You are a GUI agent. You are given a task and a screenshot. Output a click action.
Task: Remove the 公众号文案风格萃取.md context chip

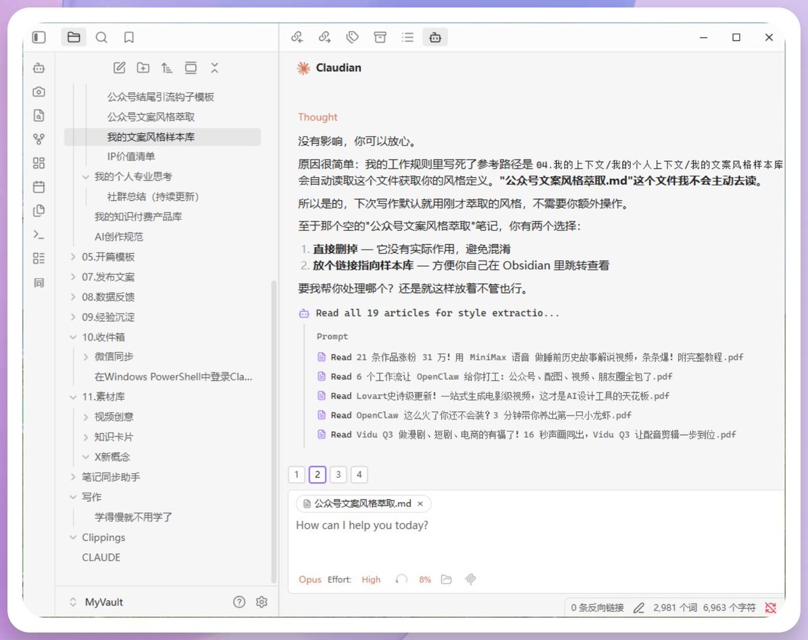(420, 503)
